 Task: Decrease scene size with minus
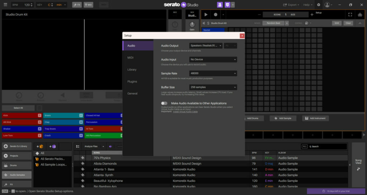click(259, 14)
